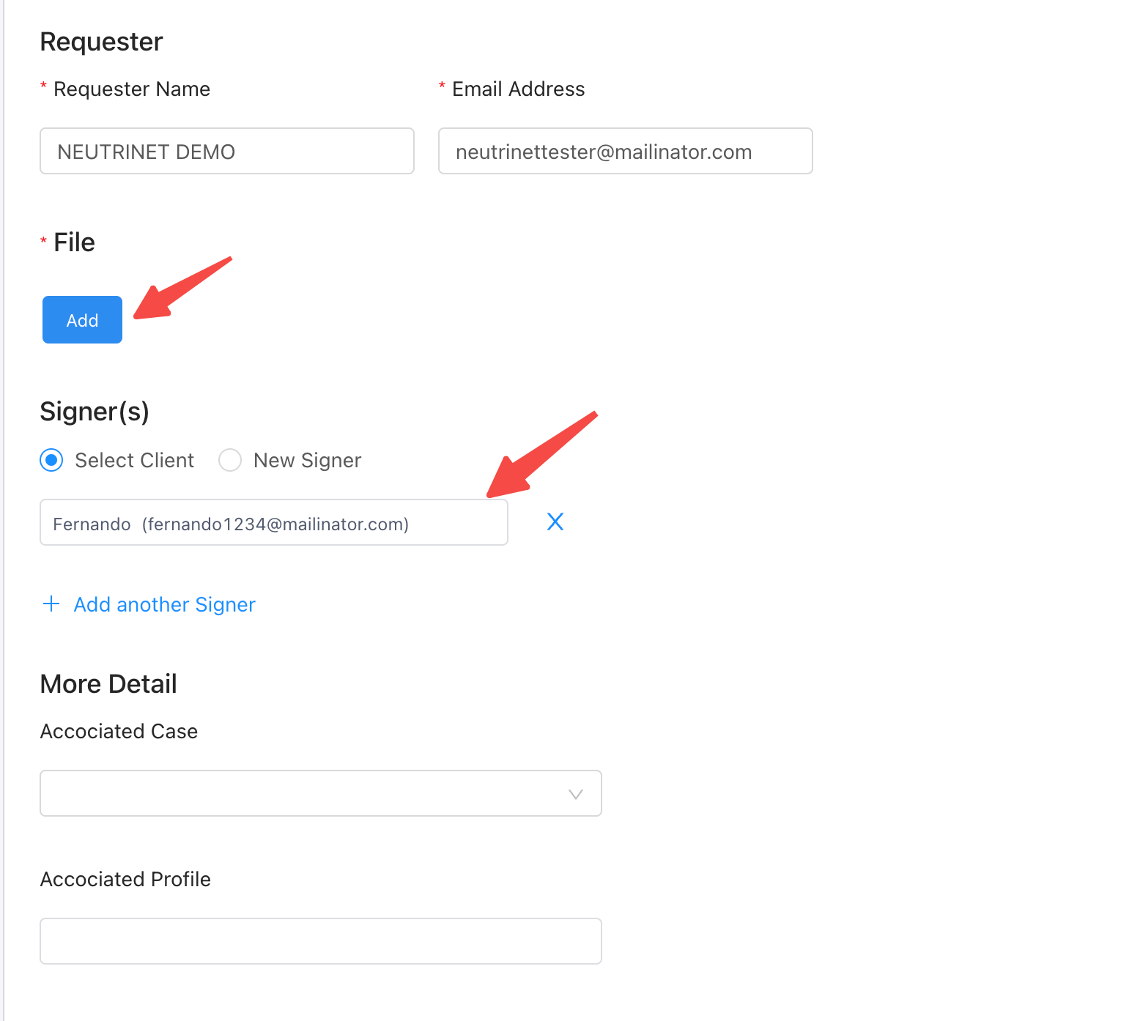The height and width of the screenshot is (1021, 1140).
Task: Click the Signer(s) section heading
Action: [x=95, y=412]
